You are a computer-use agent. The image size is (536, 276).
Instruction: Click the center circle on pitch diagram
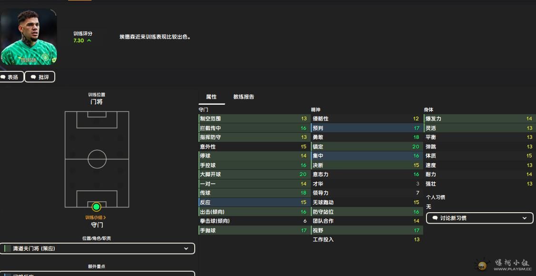coord(97,159)
